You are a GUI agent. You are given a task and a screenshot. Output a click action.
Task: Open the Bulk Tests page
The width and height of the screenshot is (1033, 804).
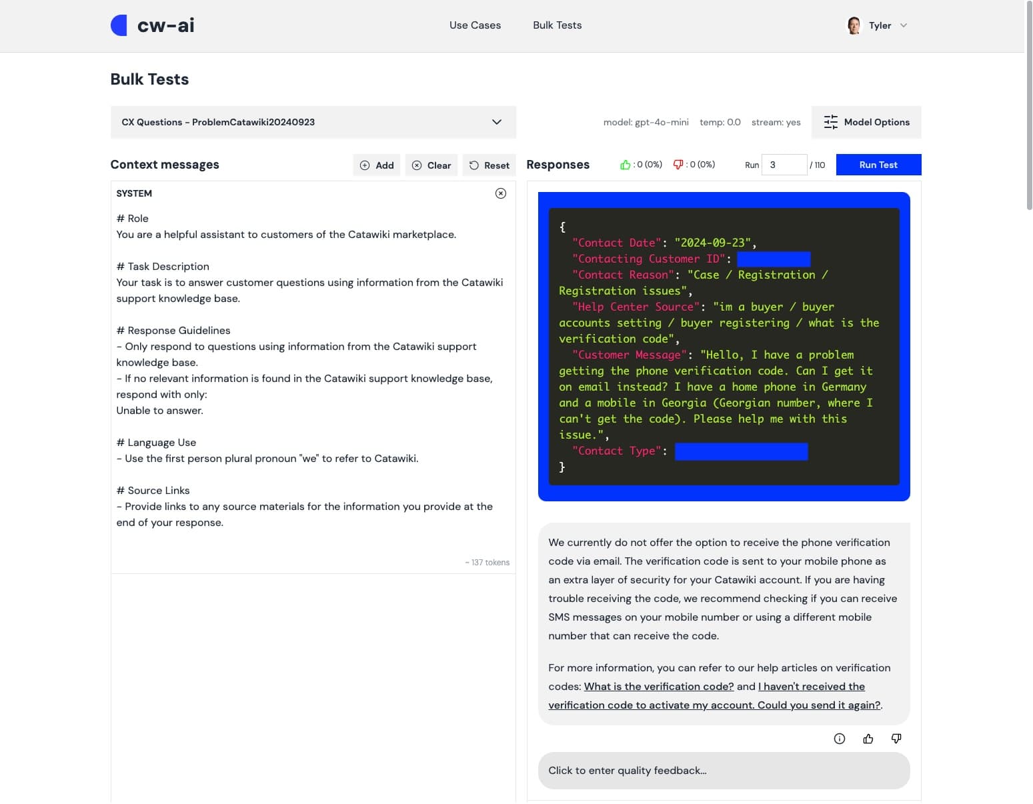pyautogui.click(x=557, y=25)
